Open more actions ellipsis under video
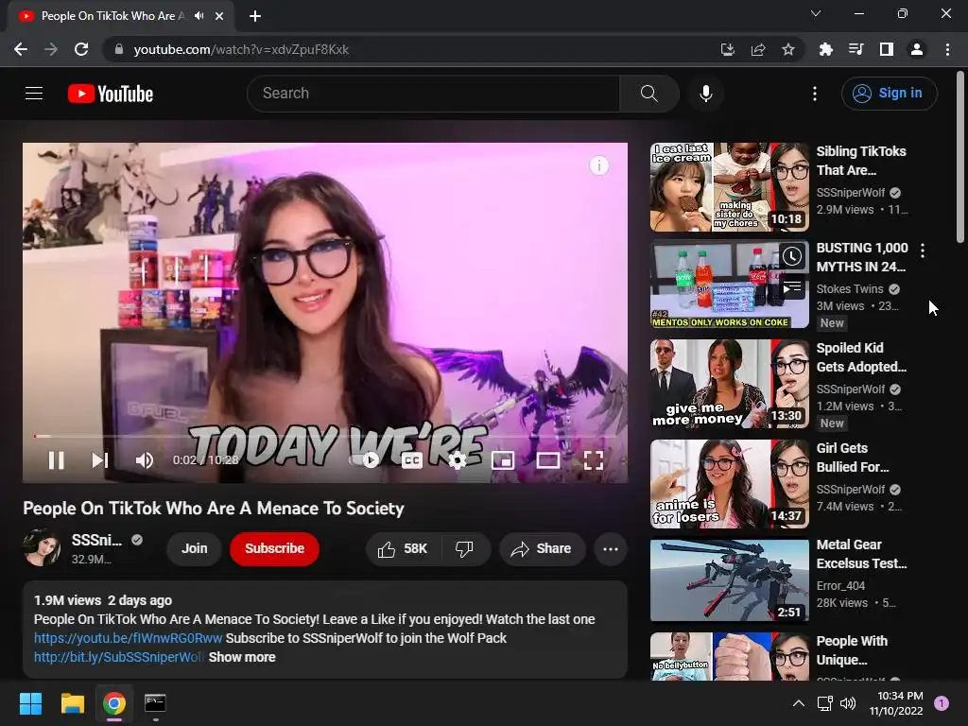 click(611, 549)
